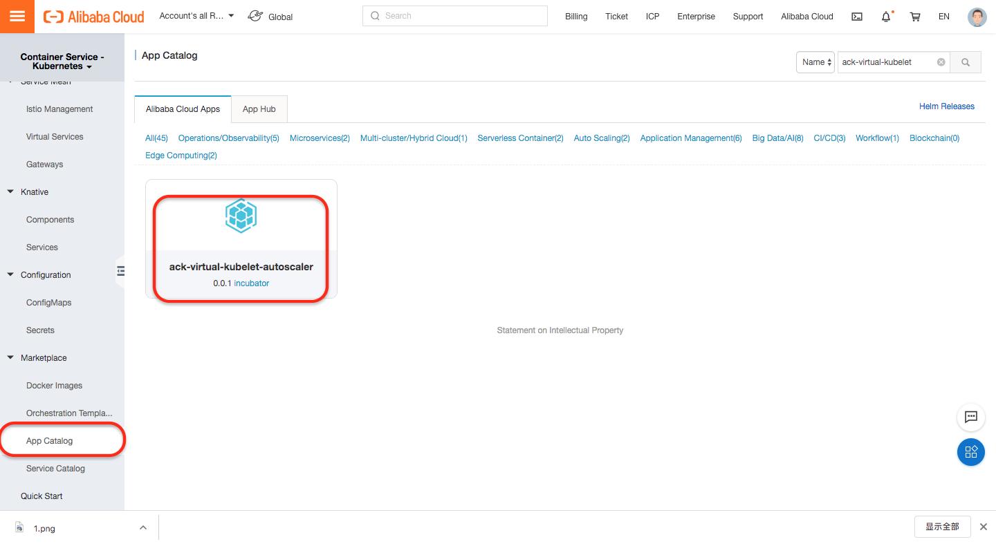The image size is (996, 544).
Task: Switch to the App Hub tab
Action: coord(259,109)
